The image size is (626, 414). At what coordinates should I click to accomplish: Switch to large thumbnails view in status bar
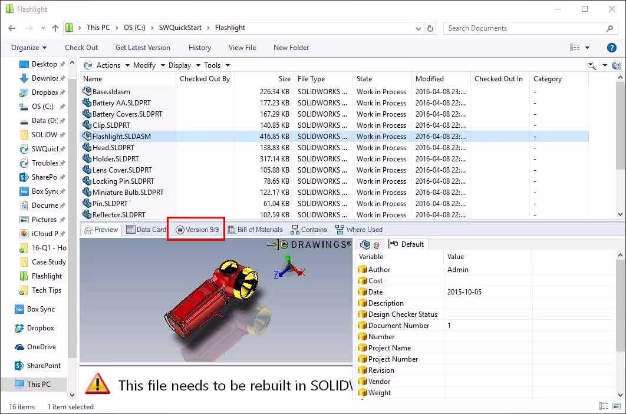[x=617, y=406]
